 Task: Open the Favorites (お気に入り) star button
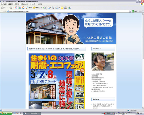pos(37,8)
